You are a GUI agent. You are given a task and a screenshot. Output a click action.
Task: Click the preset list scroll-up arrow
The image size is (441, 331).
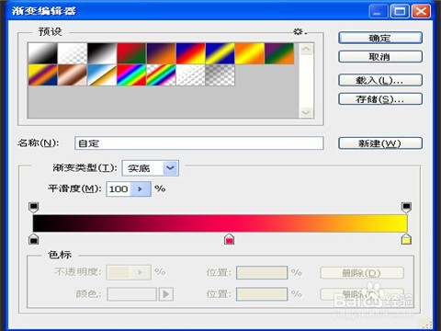pos(306,49)
